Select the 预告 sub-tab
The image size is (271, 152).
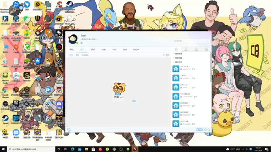click(77, 55)
